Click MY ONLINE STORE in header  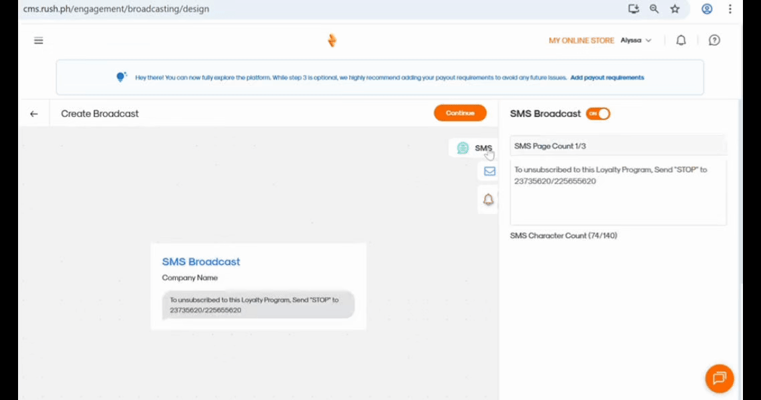tap(581, 41)
